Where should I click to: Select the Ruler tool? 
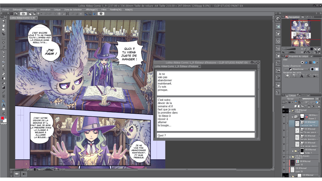(x=3, y=101)
